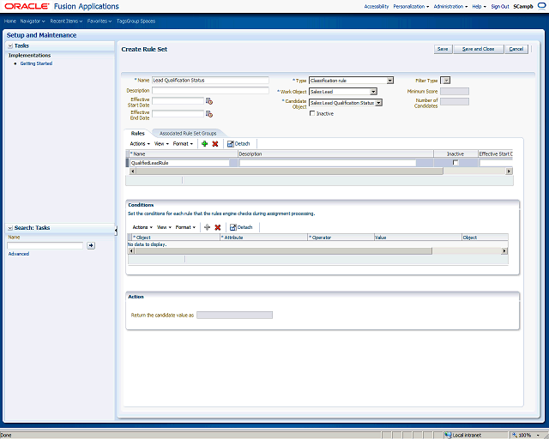This screenshot has width=549, height=439.
Task: Run the task search with the arrow button
Action: click(91, 245)
